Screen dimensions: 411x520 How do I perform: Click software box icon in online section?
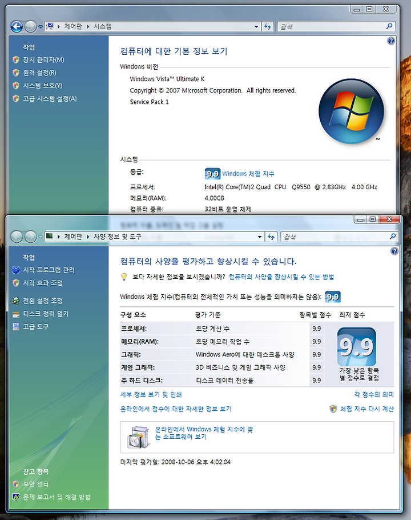tap(138, 437)
